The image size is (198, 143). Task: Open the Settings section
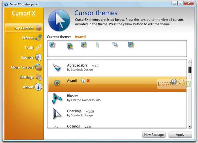pyautogui.click(x=27, y=77)
